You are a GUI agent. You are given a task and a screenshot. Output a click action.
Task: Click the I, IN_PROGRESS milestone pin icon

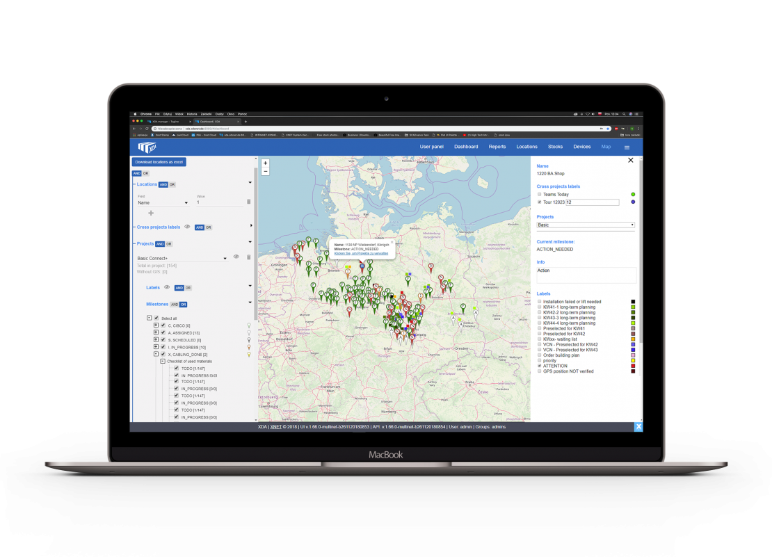click(x=248, y=347)
